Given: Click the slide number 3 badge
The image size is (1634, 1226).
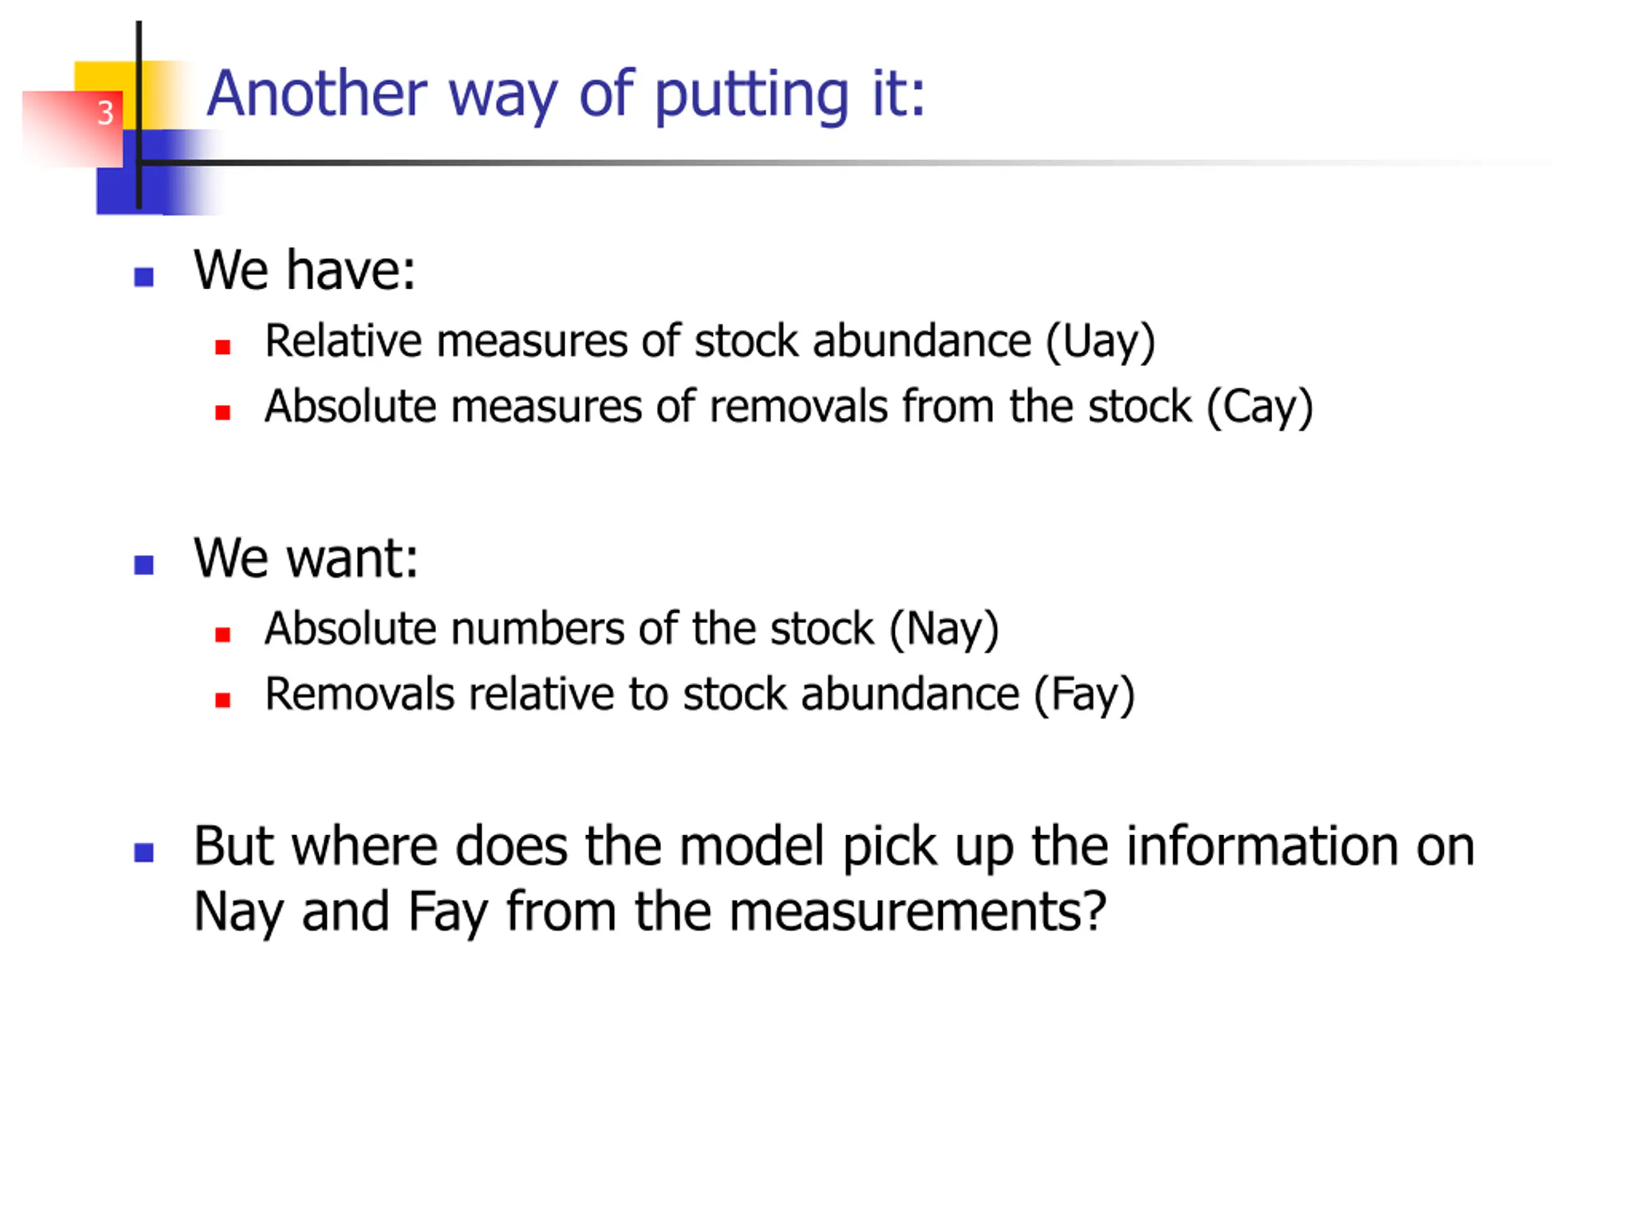Looking at the screenshot, I should tap(105, 113).
